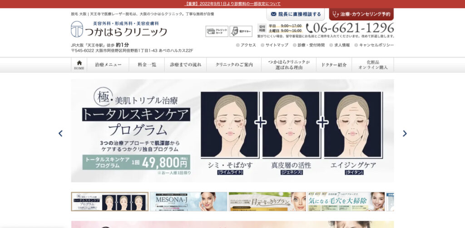Open the 診療・受付時間 link
The image size is (465, 228).
[x=309, y=45]
